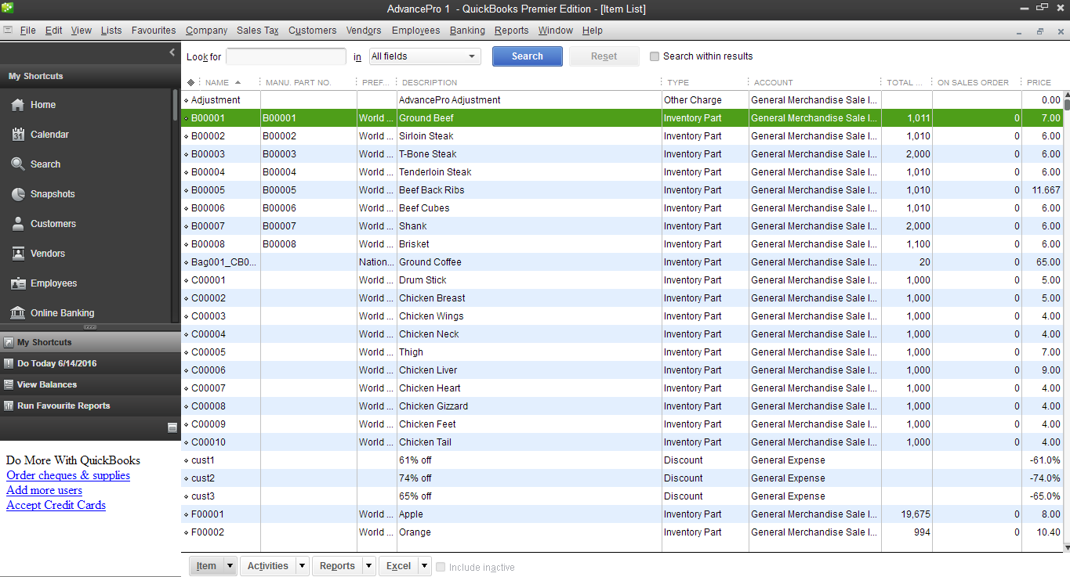1070x577 pixels.
Task: Open Online Banking building icon
Action: point(17,313)
